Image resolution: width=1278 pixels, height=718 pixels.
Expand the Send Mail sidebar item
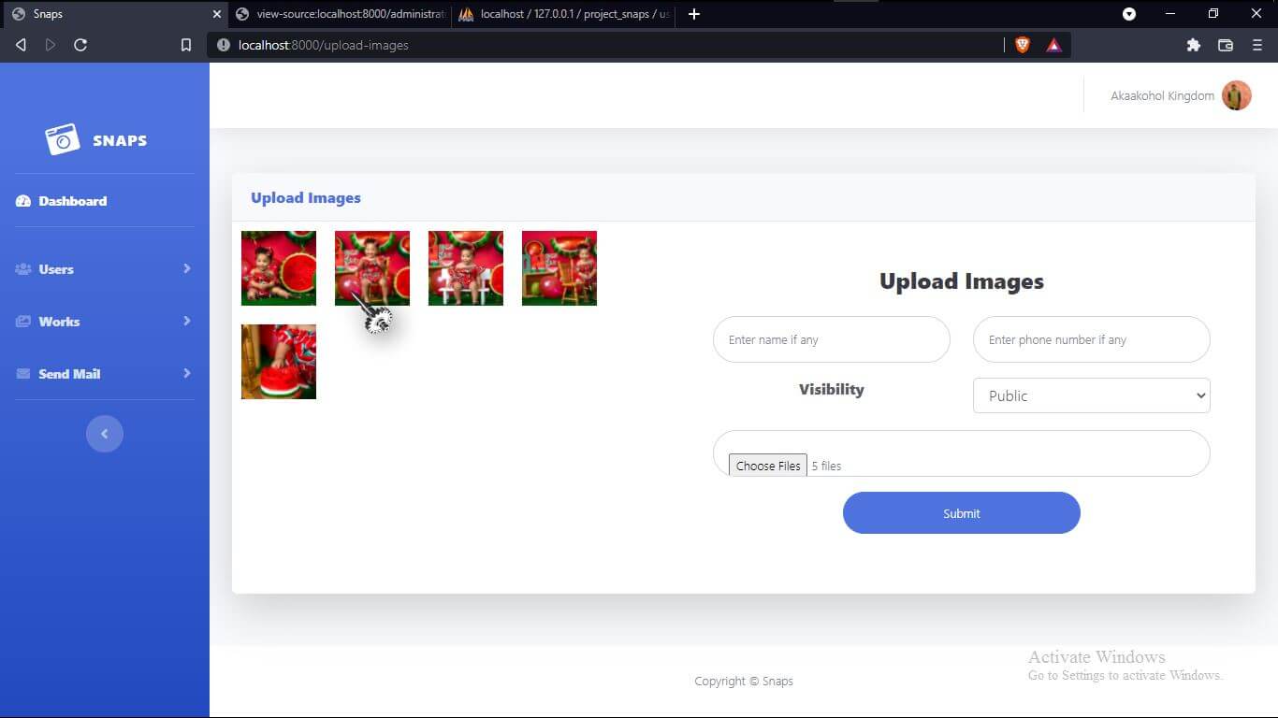104,374
